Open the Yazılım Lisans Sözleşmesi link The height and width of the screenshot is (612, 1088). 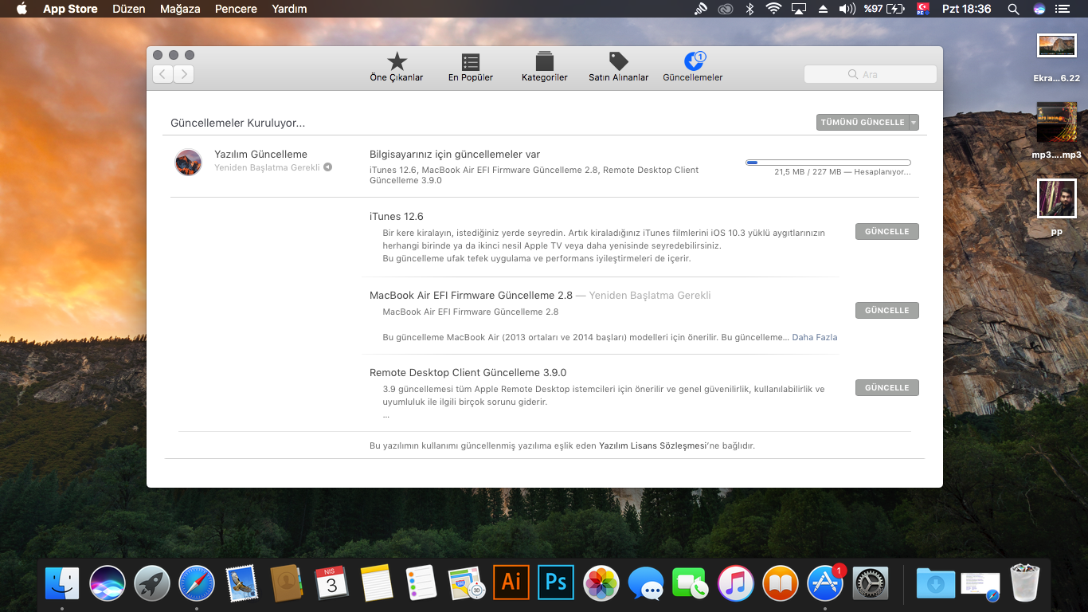[652, 445]
